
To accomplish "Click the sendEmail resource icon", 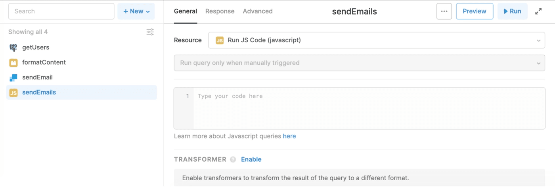I will [x=13, y=77].
